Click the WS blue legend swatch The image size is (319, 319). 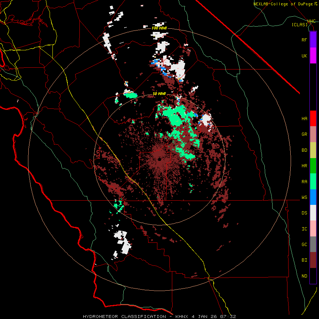click(313, 197)
